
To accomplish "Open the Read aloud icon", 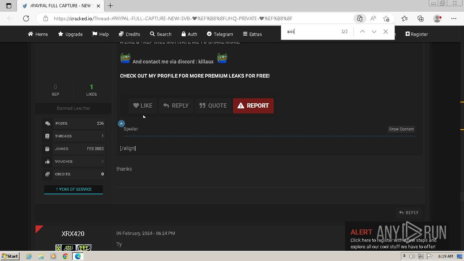I will [373, 18].
